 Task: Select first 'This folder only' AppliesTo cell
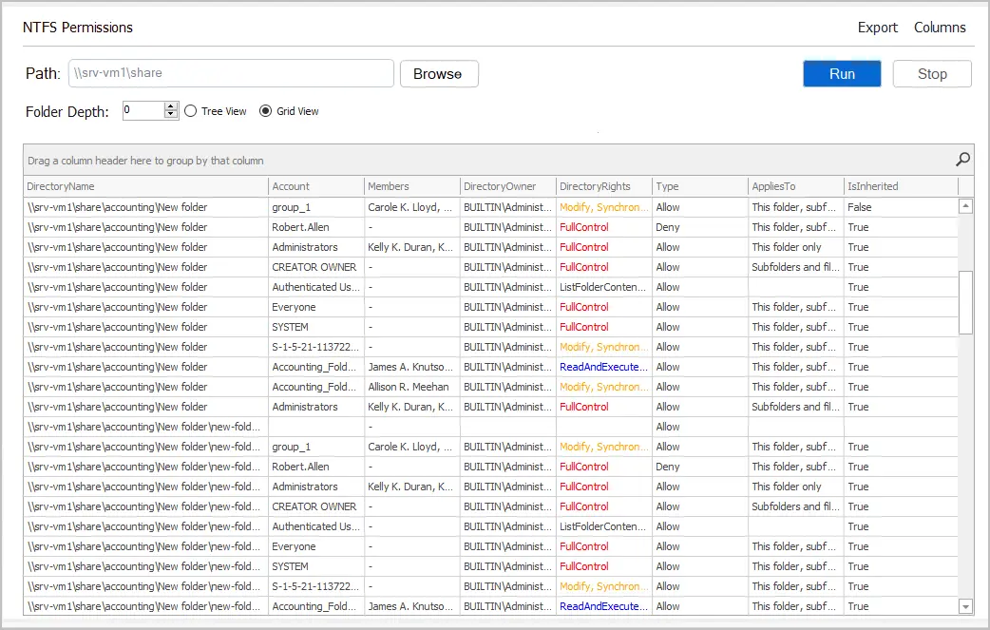point(796,247)
